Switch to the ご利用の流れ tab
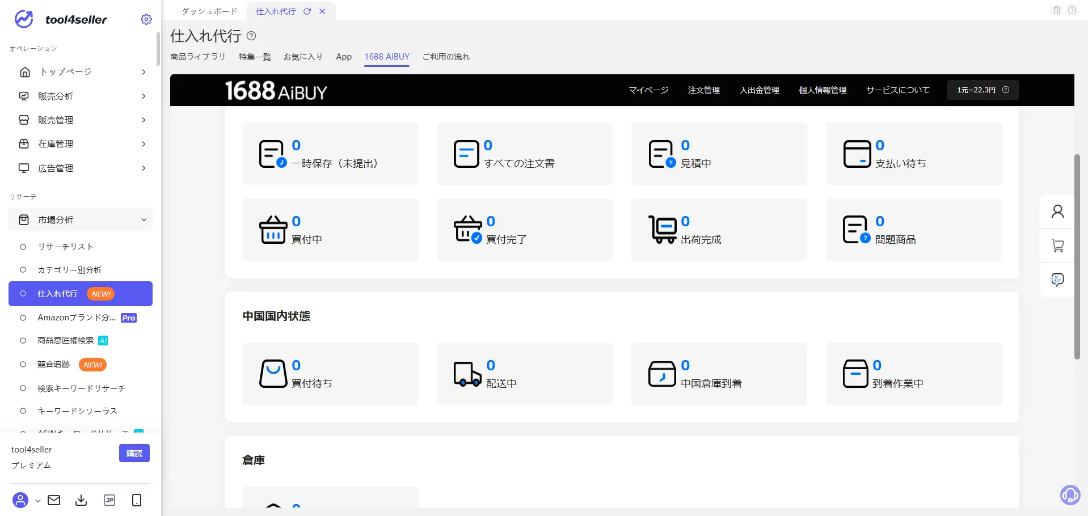The width and height of the screenshot is (1088, 516). (x=446, y=57)
